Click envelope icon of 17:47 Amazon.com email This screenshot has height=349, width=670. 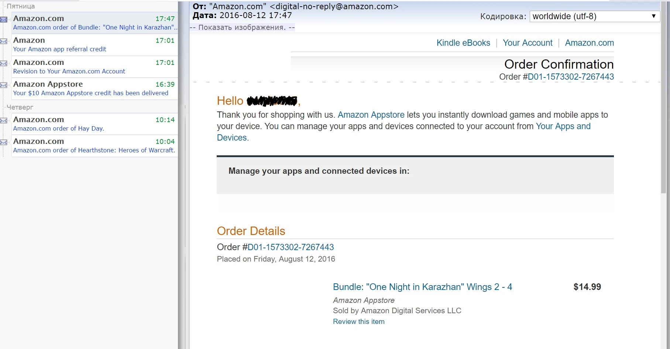point(4,20)
